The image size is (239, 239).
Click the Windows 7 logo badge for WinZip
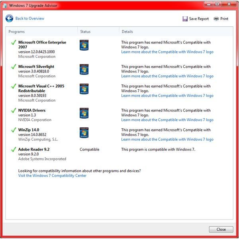(84, 133)
